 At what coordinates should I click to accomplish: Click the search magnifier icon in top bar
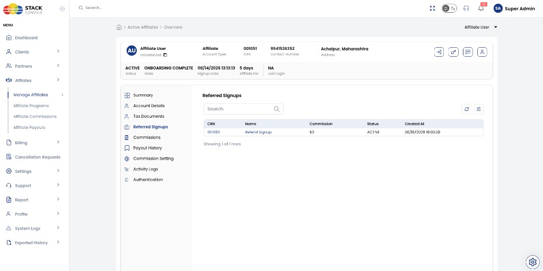click(x=81, y=7)
